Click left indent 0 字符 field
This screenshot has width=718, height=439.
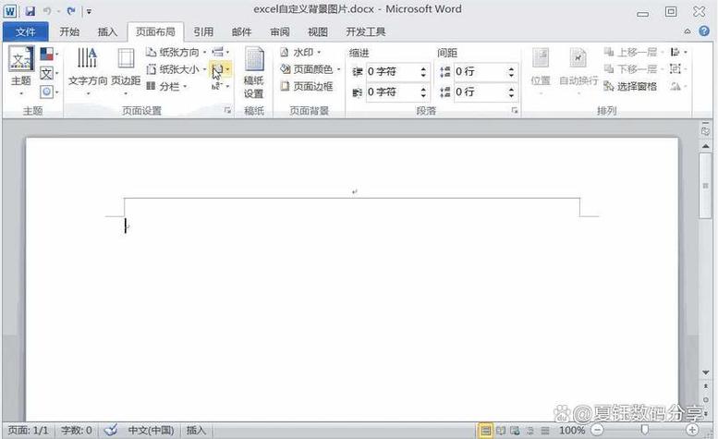click(x=392, y=72)
